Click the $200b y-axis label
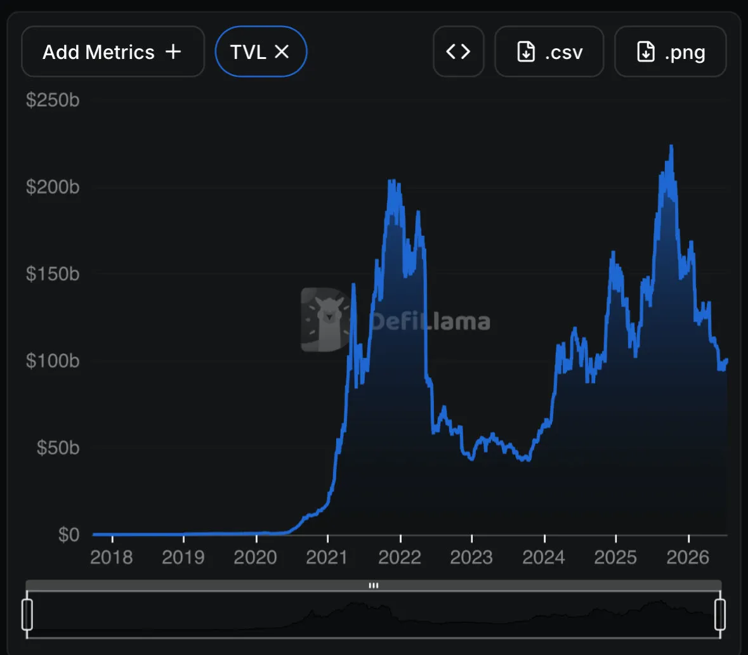 coord(53,187)
